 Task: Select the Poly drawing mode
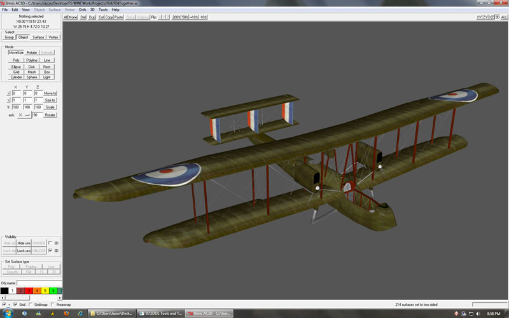(x=16, y=60)
